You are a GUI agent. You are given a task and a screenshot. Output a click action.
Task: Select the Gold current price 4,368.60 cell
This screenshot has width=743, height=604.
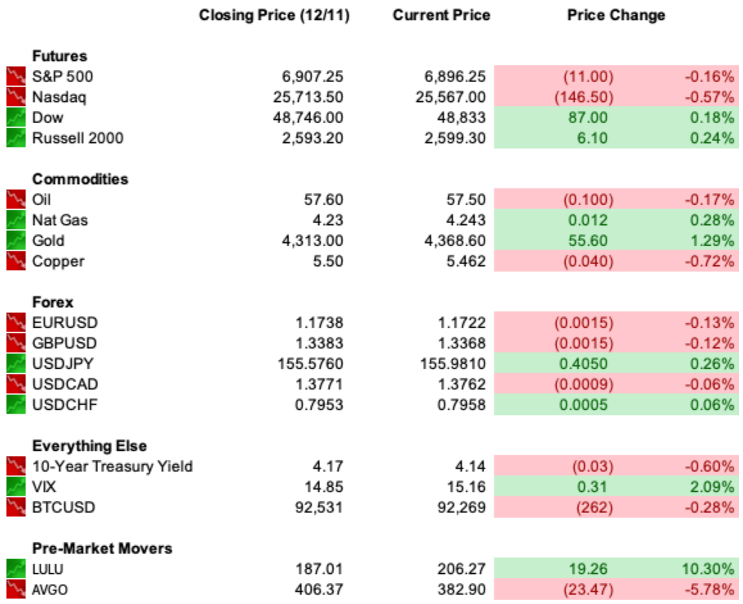pyautogui.click(x=455, y=240)
